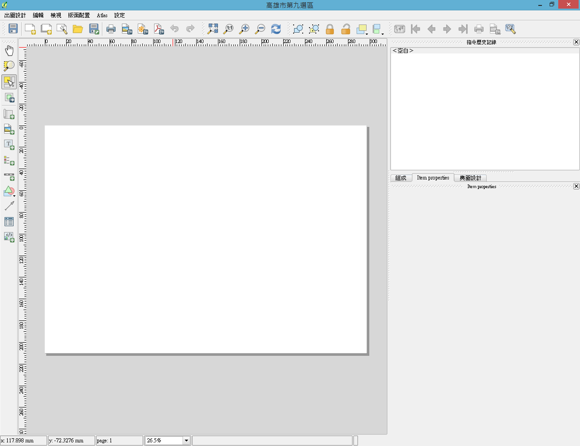
Task: Select the Pan composer hand tool
Action: [9, 51]
